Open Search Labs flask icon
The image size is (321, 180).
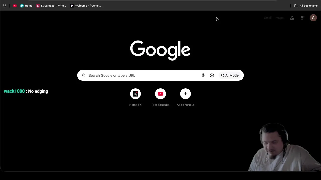(x=292, y=18)
